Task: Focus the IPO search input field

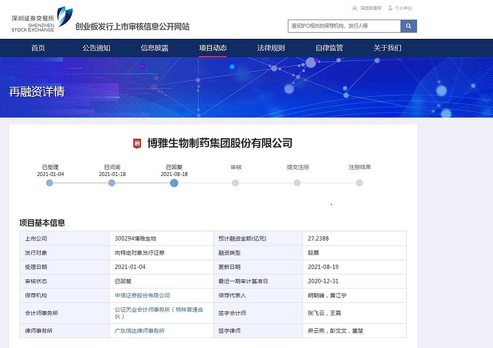Action: click(x=344, y=26)
